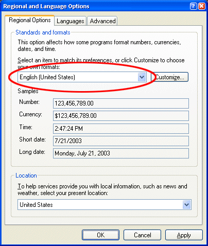The image size is (208, 246).
Task: Click the Short date sample 7/21/2003
Action: [x=121, y=141]
